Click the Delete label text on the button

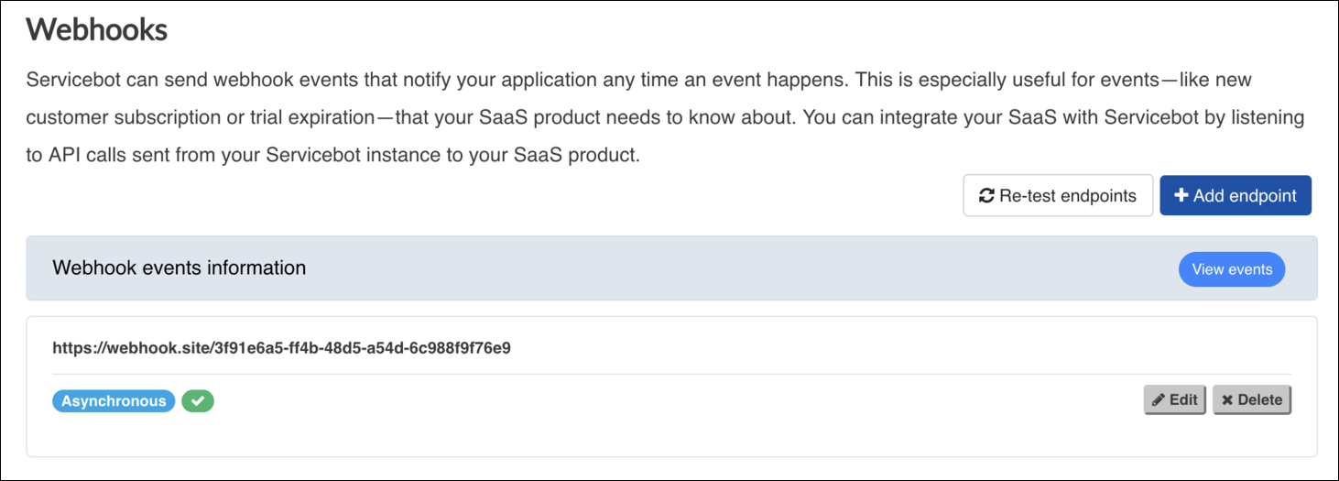1260,400
